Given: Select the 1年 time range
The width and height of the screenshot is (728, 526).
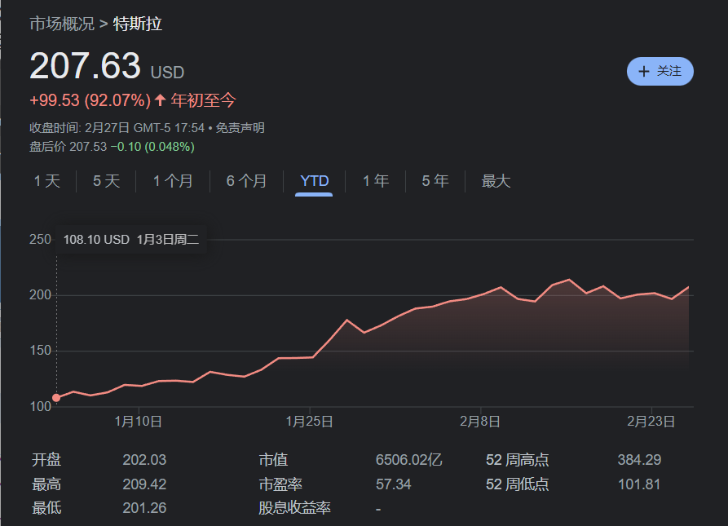Looking at the screenshot, I should (375, 181).
